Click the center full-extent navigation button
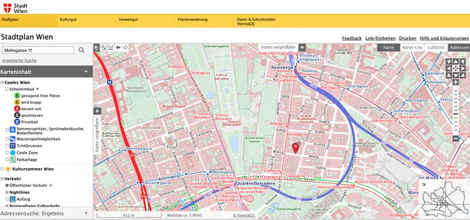Screen dimensions: 470x220 [455, 68]
